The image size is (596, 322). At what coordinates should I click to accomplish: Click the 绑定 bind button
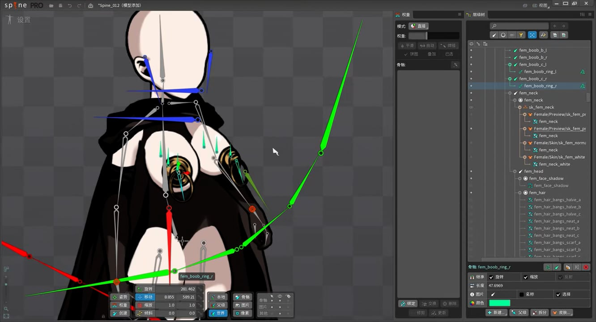(408, 303)
